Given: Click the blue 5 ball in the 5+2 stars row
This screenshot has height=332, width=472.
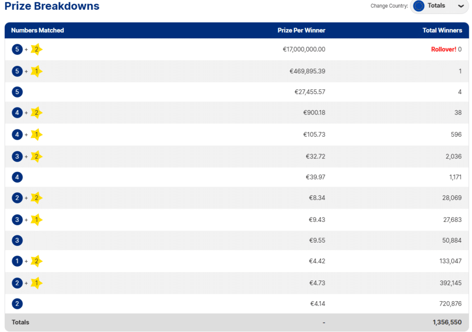Looking at the screenshot, I should point(17,49).
